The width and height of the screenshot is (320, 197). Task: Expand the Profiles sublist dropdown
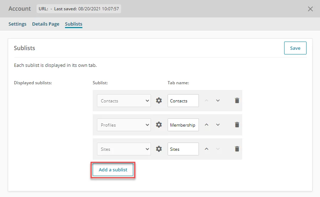click(x=124, y=125)
